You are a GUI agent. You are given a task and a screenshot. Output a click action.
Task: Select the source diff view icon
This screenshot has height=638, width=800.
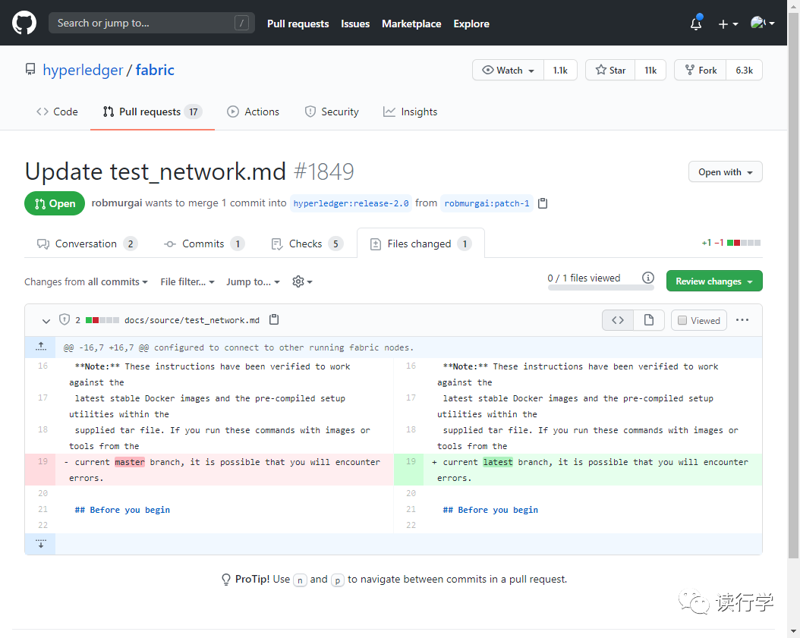pyautogui.click(x=618, y=320)
